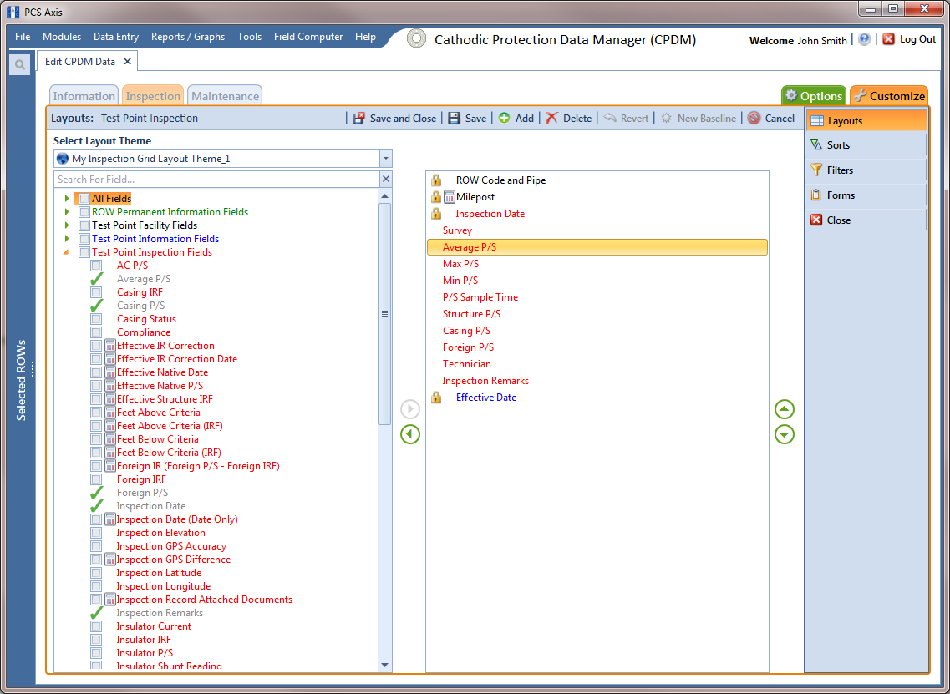Move selected field up with green arrow

[x=785, y=409]
